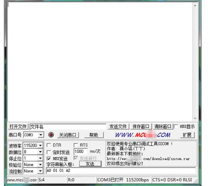Click the 打开文件 button
208x186 pixels.
tap(18, 127)
